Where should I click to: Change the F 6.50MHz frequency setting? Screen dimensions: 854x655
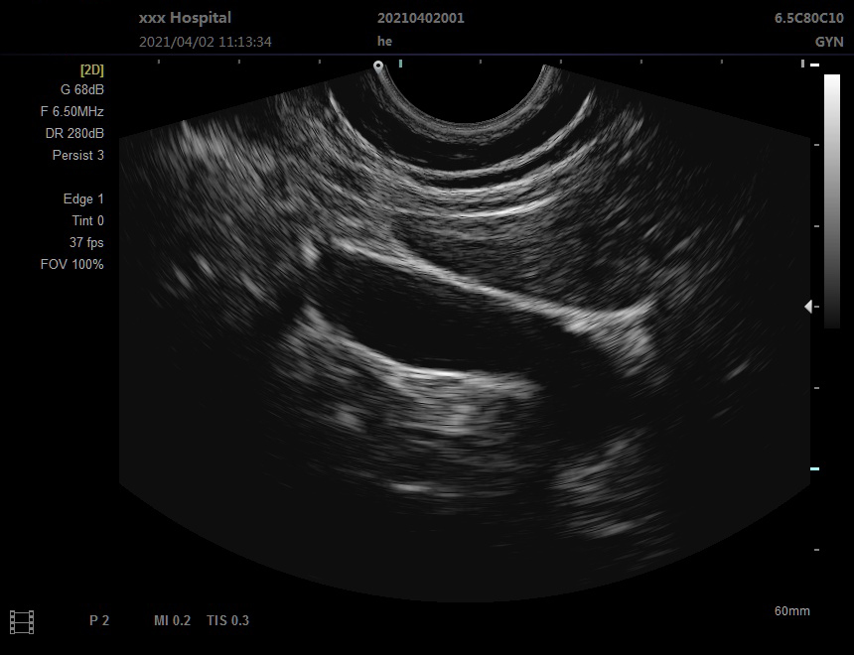click(71, 111)
